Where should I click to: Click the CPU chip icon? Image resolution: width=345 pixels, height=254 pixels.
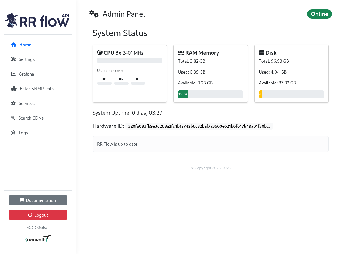tap(100, 52)
